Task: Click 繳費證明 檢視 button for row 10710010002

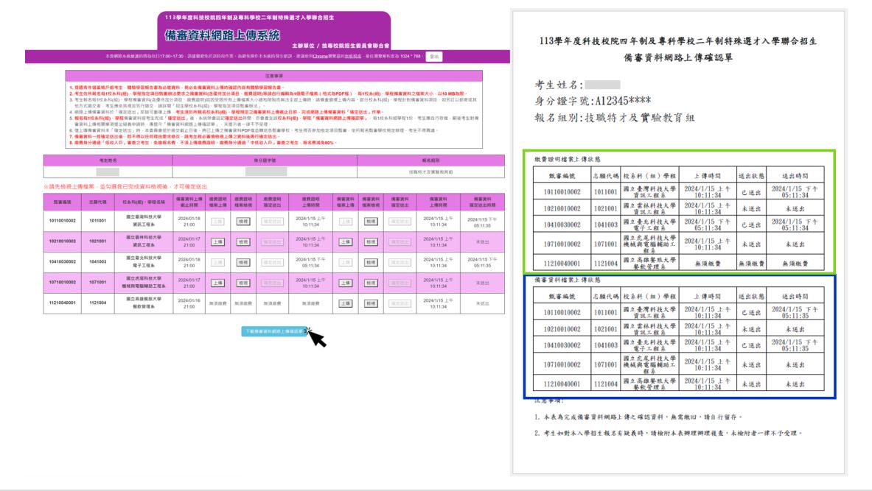Action: point(243,283)
